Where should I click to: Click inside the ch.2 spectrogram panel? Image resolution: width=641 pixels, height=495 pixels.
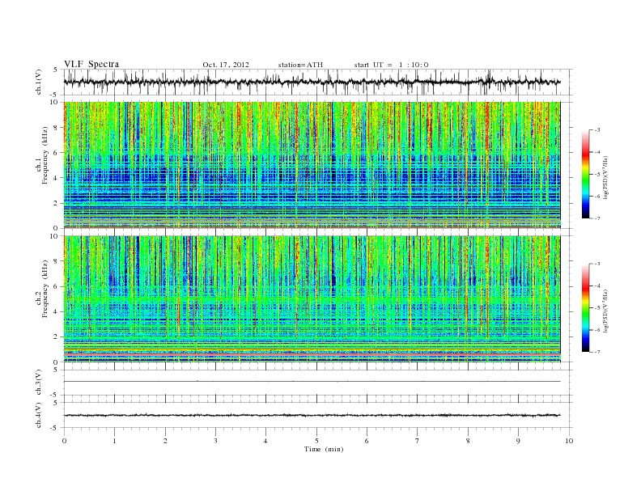pyautogui.click(x=312, y=298)
